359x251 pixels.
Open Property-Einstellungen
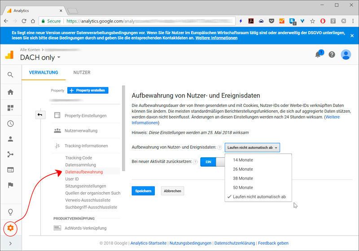click(85, 116)
